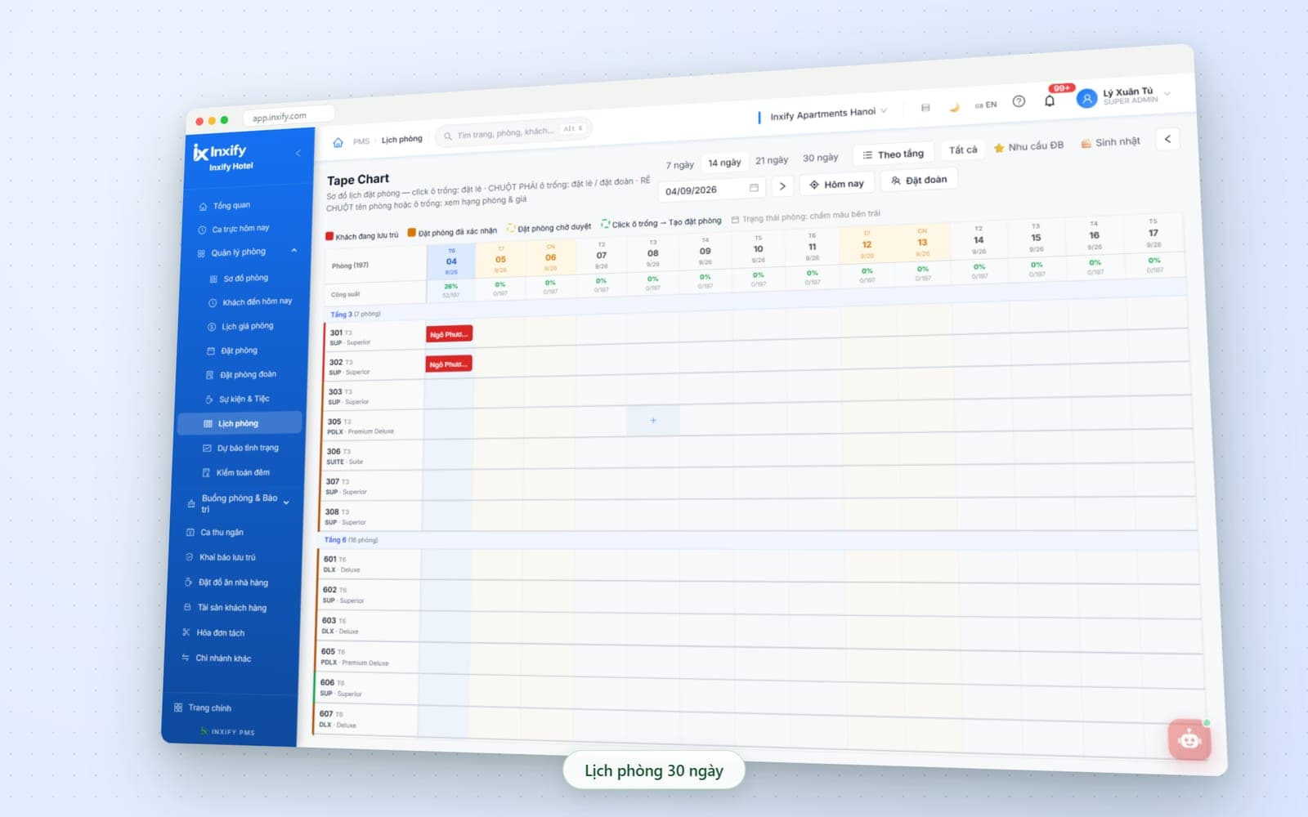Collapse the top-right panel chevron button
The image size is (1308, 817).
[1167, 139]
